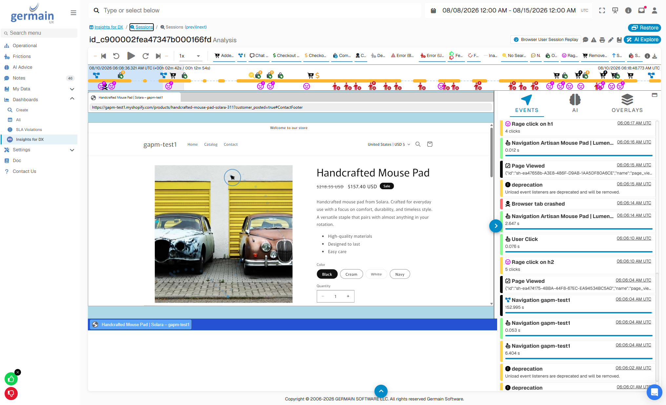Click the skull crash marker on the timeline
Screen dimensions: 666x405
point(105,87)
